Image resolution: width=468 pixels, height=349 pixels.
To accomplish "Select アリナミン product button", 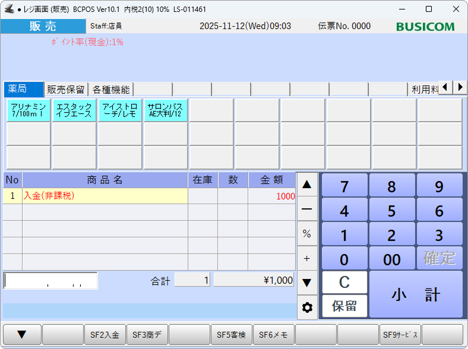I will click(x=29, y=110).
